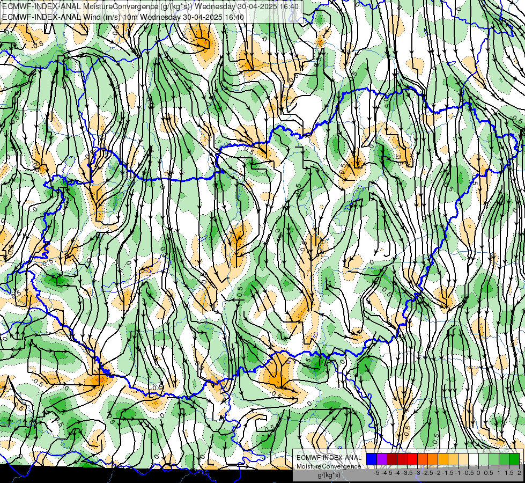Click the -5 tick label on the legend scale
This screenshot has width=525, height=483.
coord(376,473)
